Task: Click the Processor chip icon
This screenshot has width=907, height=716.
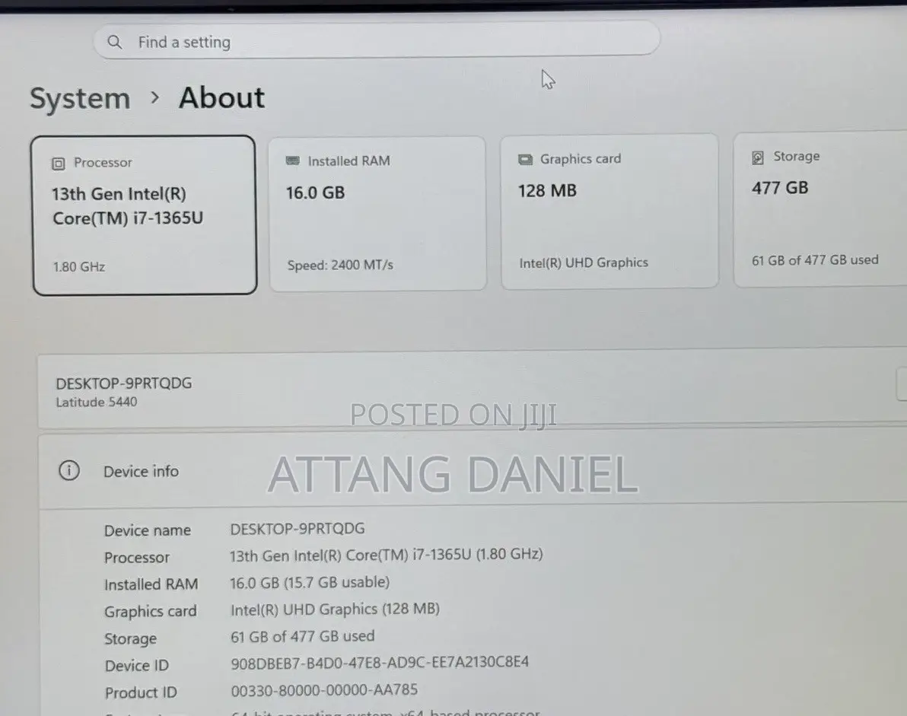Action: click(59, 164)
